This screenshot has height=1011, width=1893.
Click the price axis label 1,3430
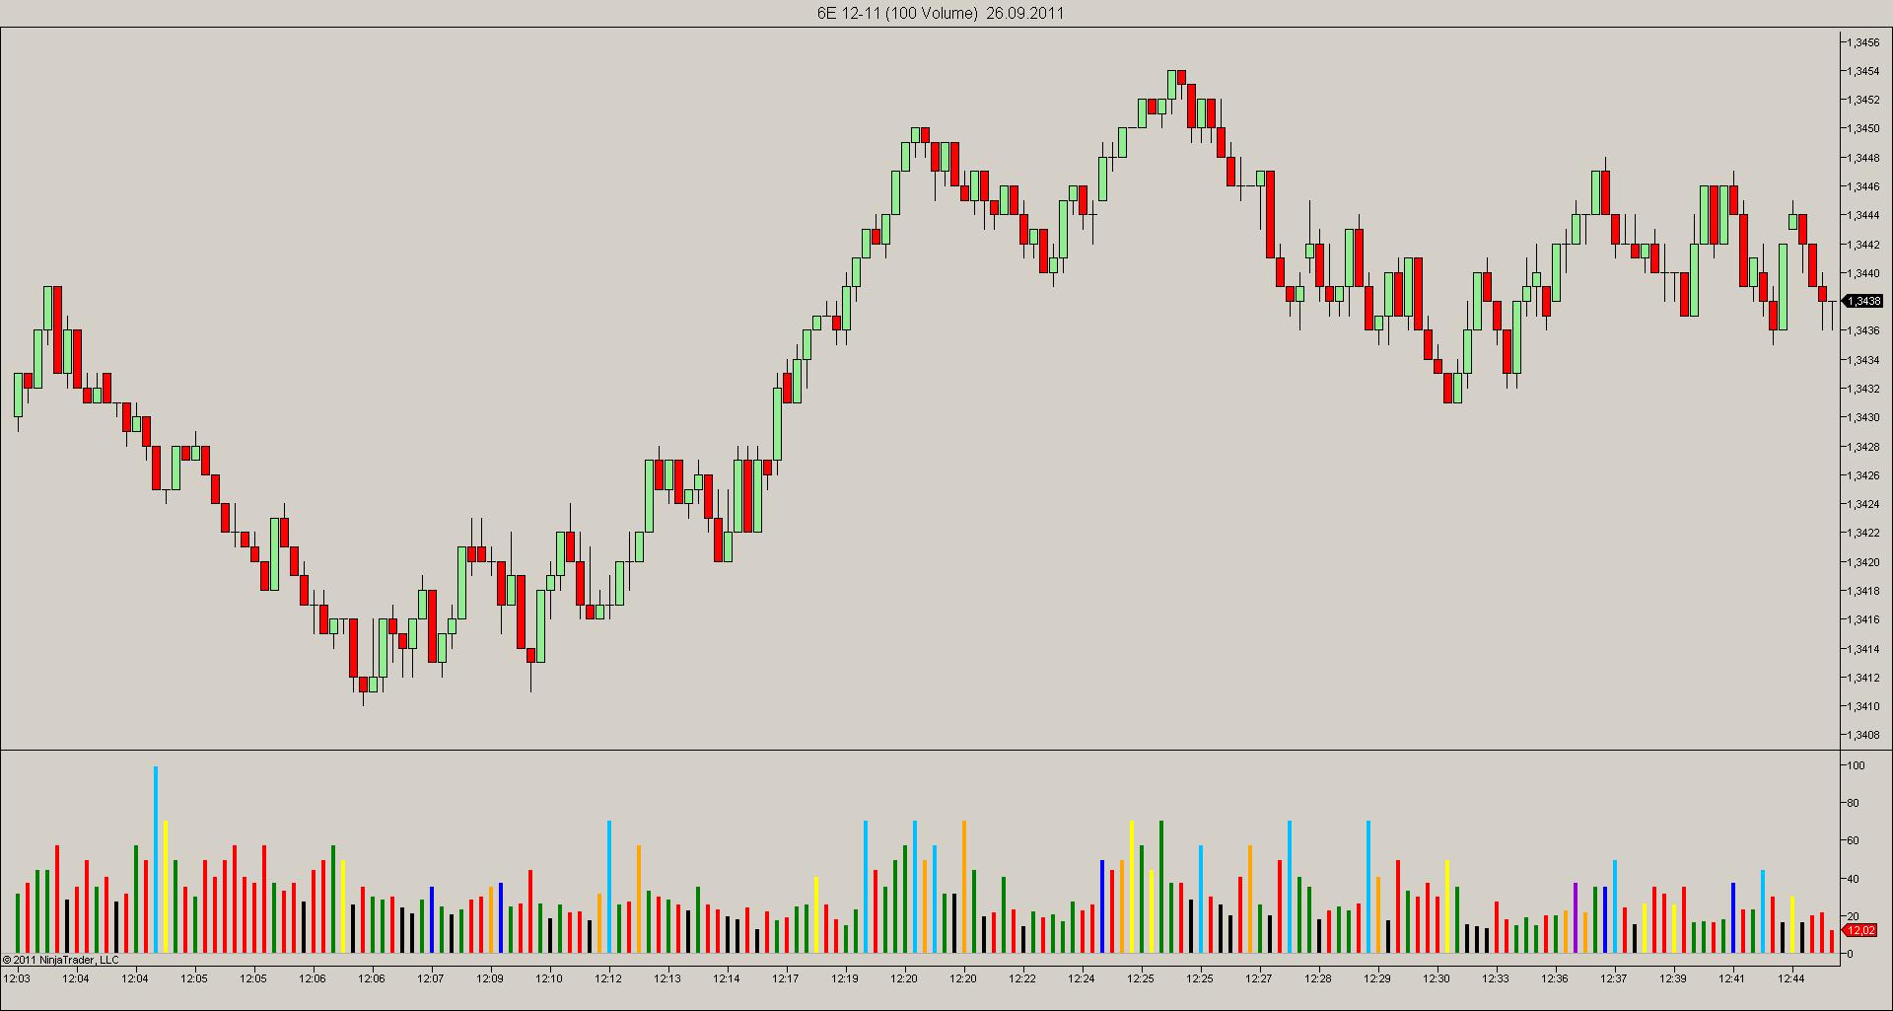click(x=1862, y=417)
